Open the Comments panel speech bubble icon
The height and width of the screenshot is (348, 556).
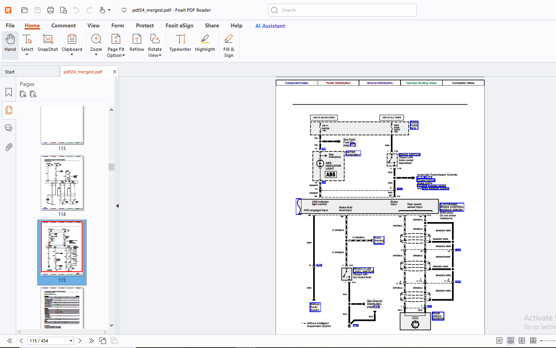coord(8,128)
